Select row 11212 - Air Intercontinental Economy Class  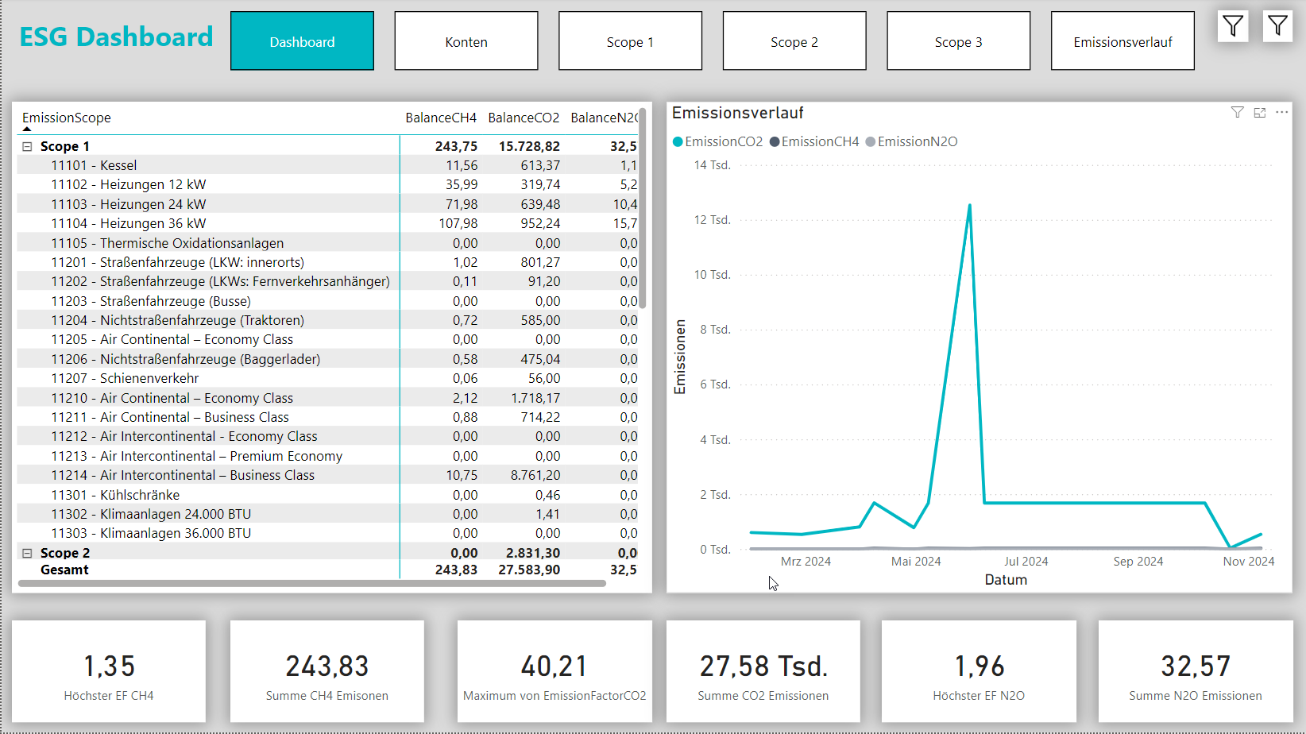[327, 436]
